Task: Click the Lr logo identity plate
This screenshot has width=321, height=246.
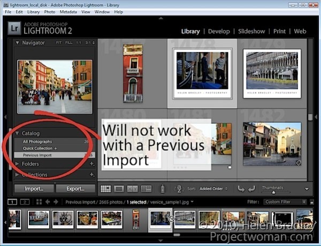Action: (x=14, y=28)
